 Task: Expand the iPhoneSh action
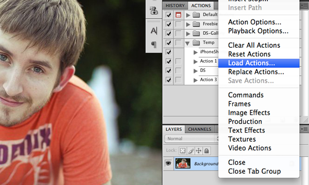pos(196,52)
